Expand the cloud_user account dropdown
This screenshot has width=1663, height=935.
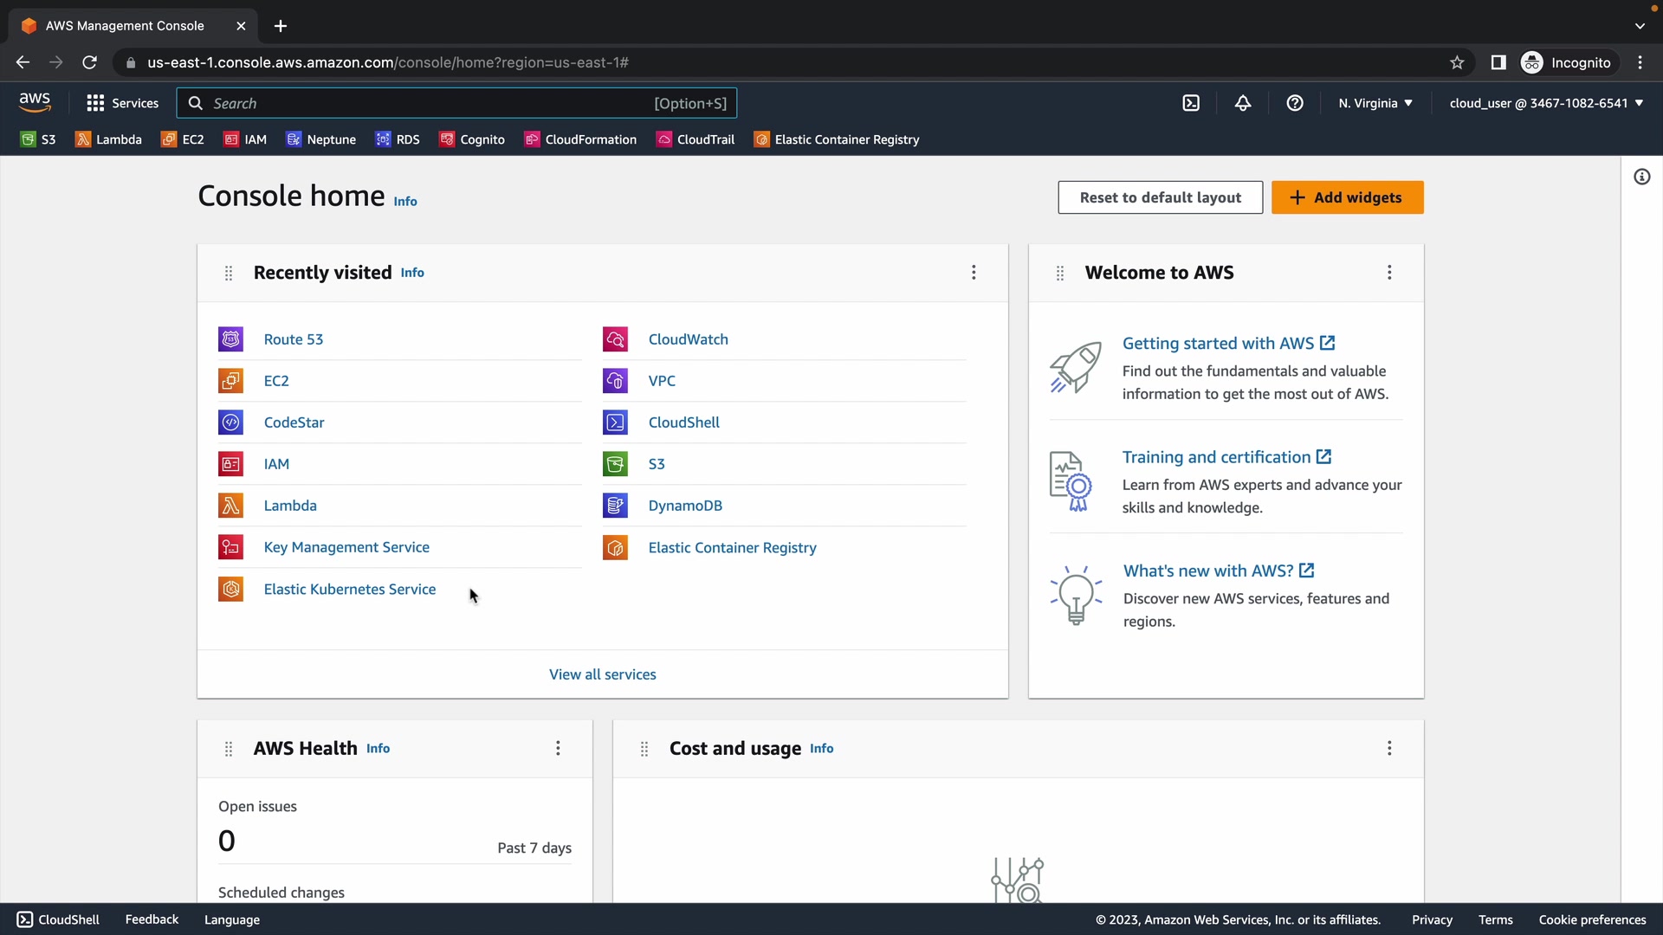click(1546, 103)
